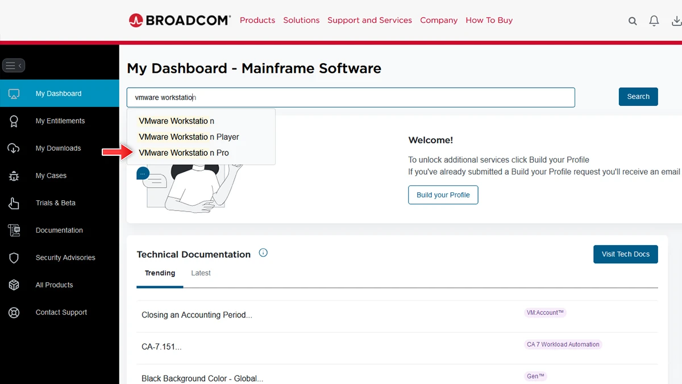Click the My Cases bug icon
Image resolution: width=682 pixels, height=384 pixels.
point(14,176)
